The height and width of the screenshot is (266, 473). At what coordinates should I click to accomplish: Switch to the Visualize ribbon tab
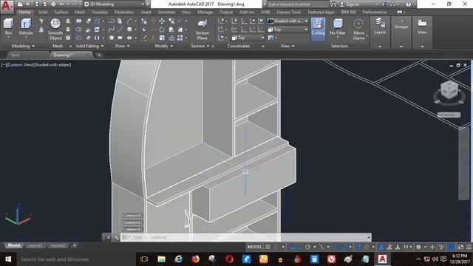[100, 12]
